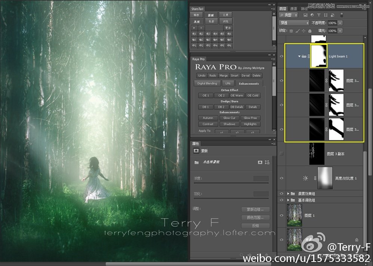Viewport: 373px width, 266px height.
Task: Filter layers by adjustment layer icon
Action: coord(312,15)
